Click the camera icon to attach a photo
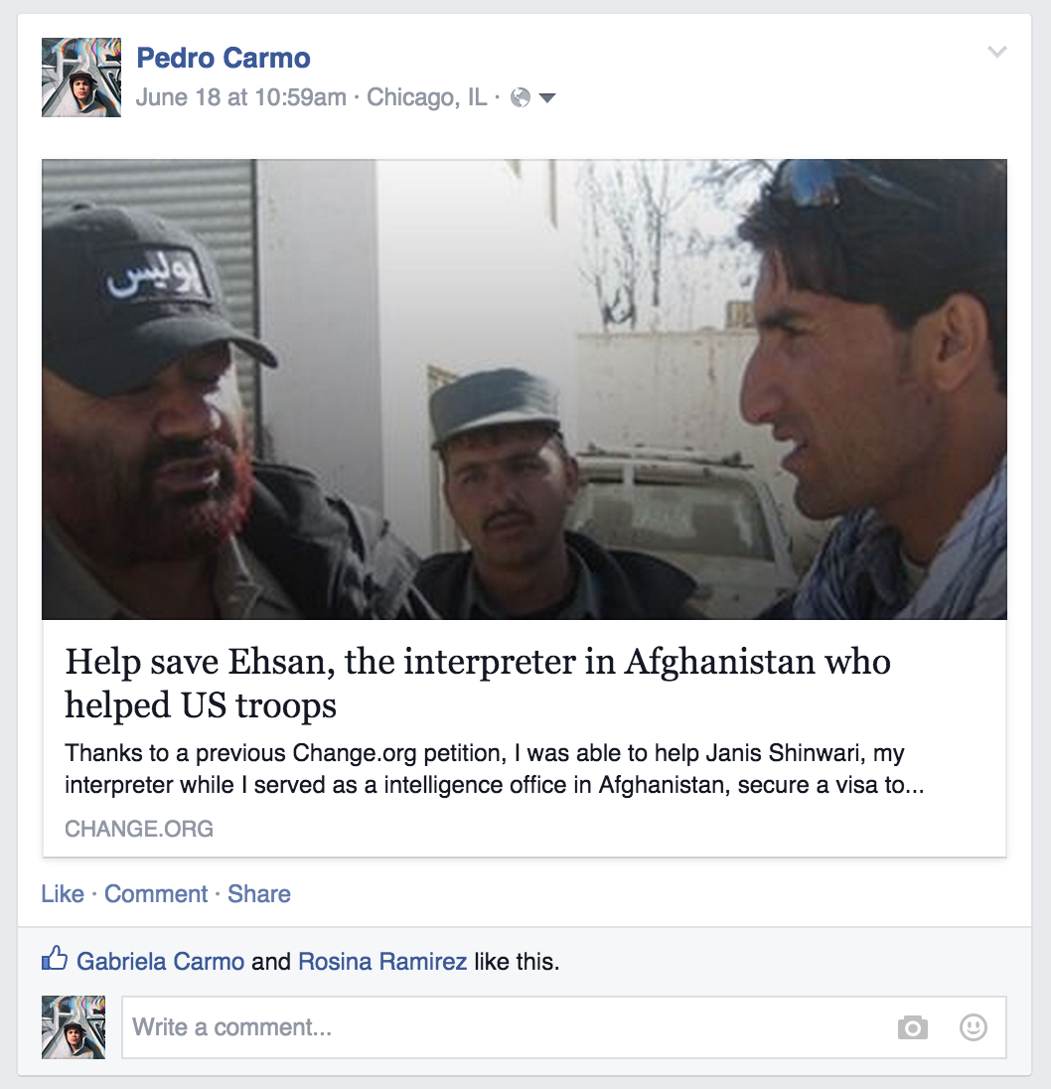This screenshot has width=1051, height=1089. [x=912, y=1027]
